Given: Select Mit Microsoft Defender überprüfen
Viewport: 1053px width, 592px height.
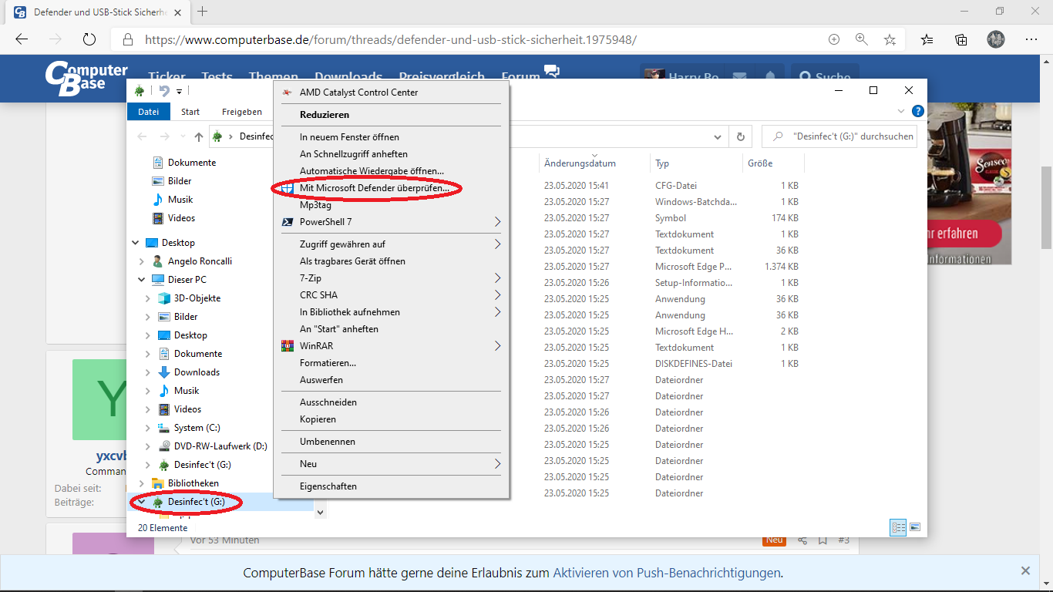Looking at the screenshot, I should 392,188.
